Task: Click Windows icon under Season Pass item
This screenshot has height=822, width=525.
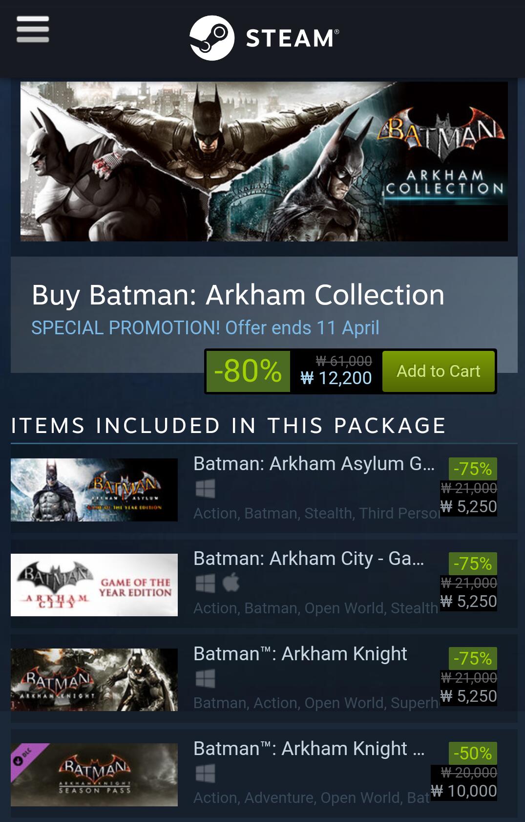Action: [x=205, y=773]
